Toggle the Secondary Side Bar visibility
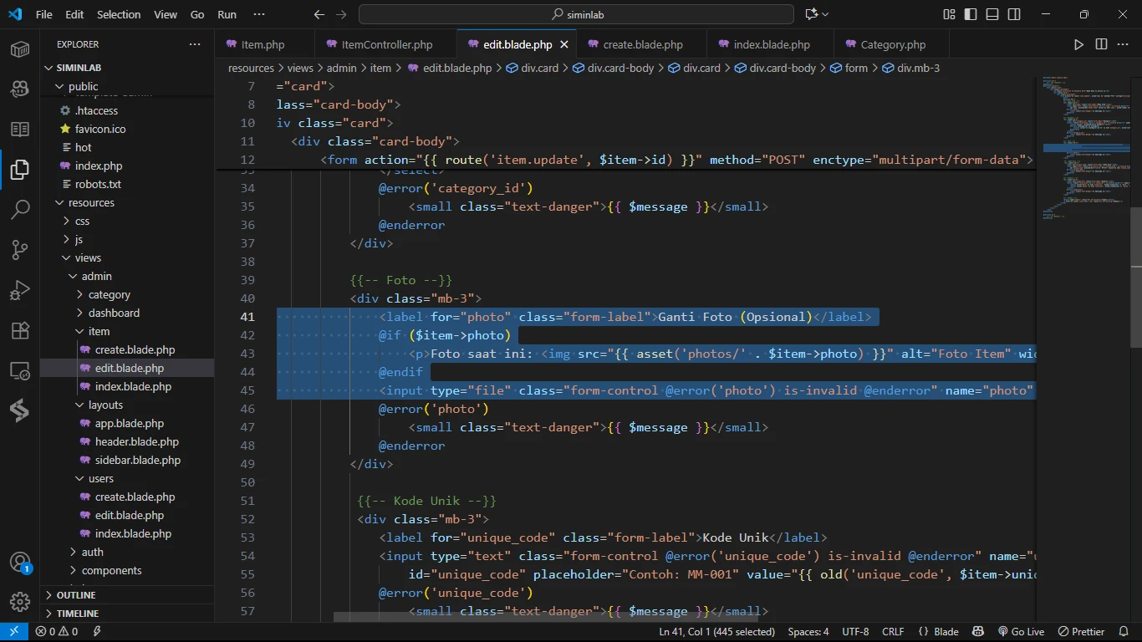Screen dimensions: 1142x642 (x=1014, y=14)
